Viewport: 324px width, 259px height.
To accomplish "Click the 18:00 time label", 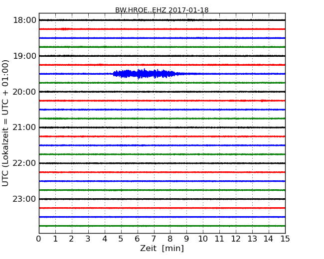I will tap(24, 20).
